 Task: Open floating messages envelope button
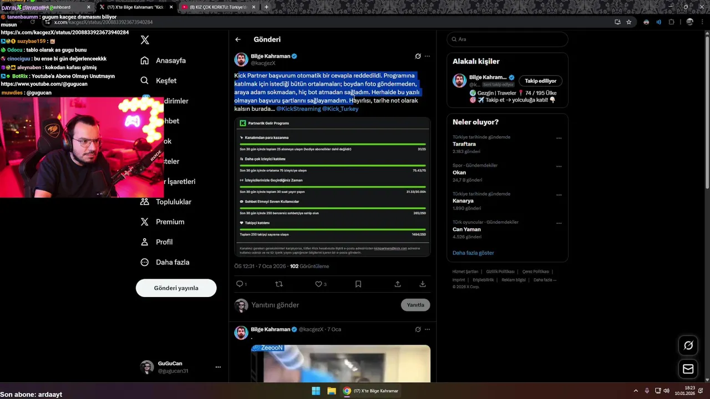click(x=688, y=369)
